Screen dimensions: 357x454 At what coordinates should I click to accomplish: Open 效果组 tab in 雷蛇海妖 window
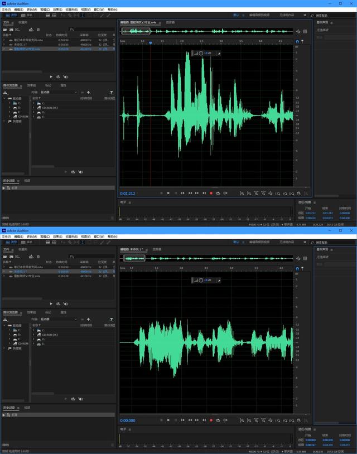tap(31, 85)
